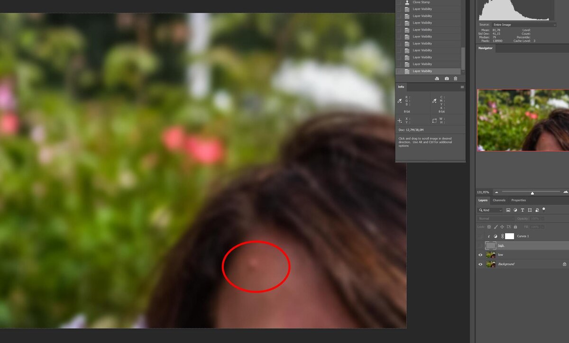Viewport: 569px width, 343px height.
Task: Lock image pixels with brush icon
Action: (496, 227)
